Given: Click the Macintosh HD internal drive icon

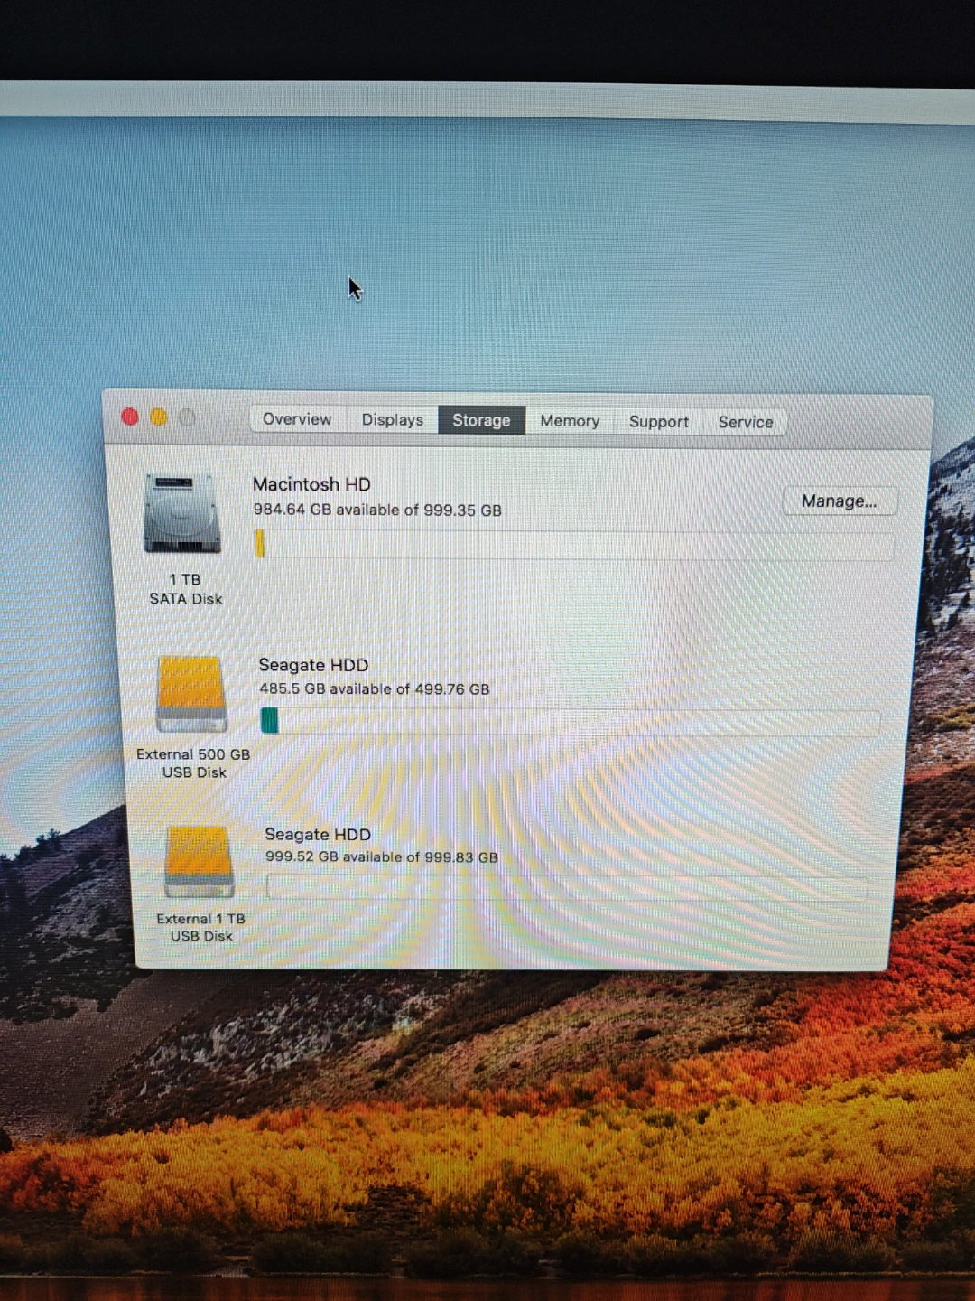Looking at the screenshot, I should click(x=181, y=515).
